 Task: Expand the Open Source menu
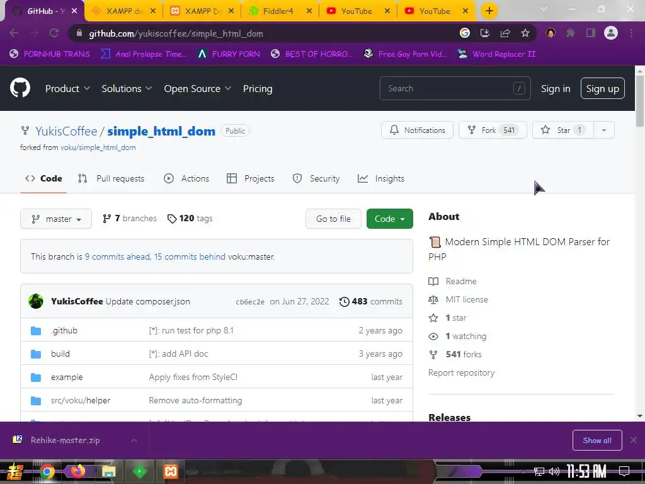pos(197,88)
